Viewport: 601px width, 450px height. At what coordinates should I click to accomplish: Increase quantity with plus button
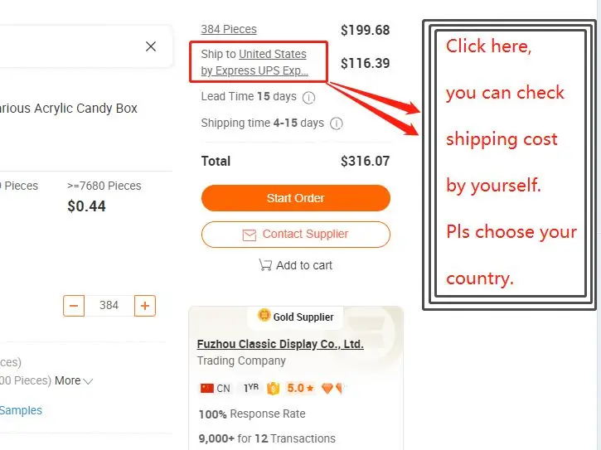click(x=144, y=306)
